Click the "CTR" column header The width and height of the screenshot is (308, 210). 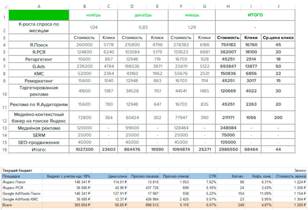[x=211, y=177]
